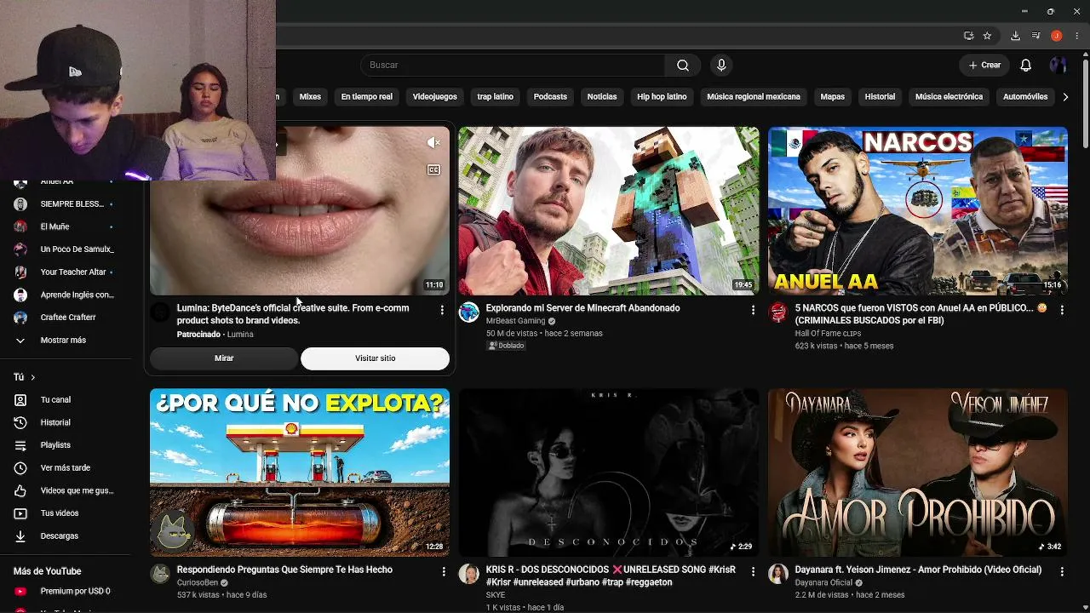Viewport: 1090px width, 613px height.
Task: Play the Dos Desconocidos video thumbnail
Action: click(x=609, y=473)
